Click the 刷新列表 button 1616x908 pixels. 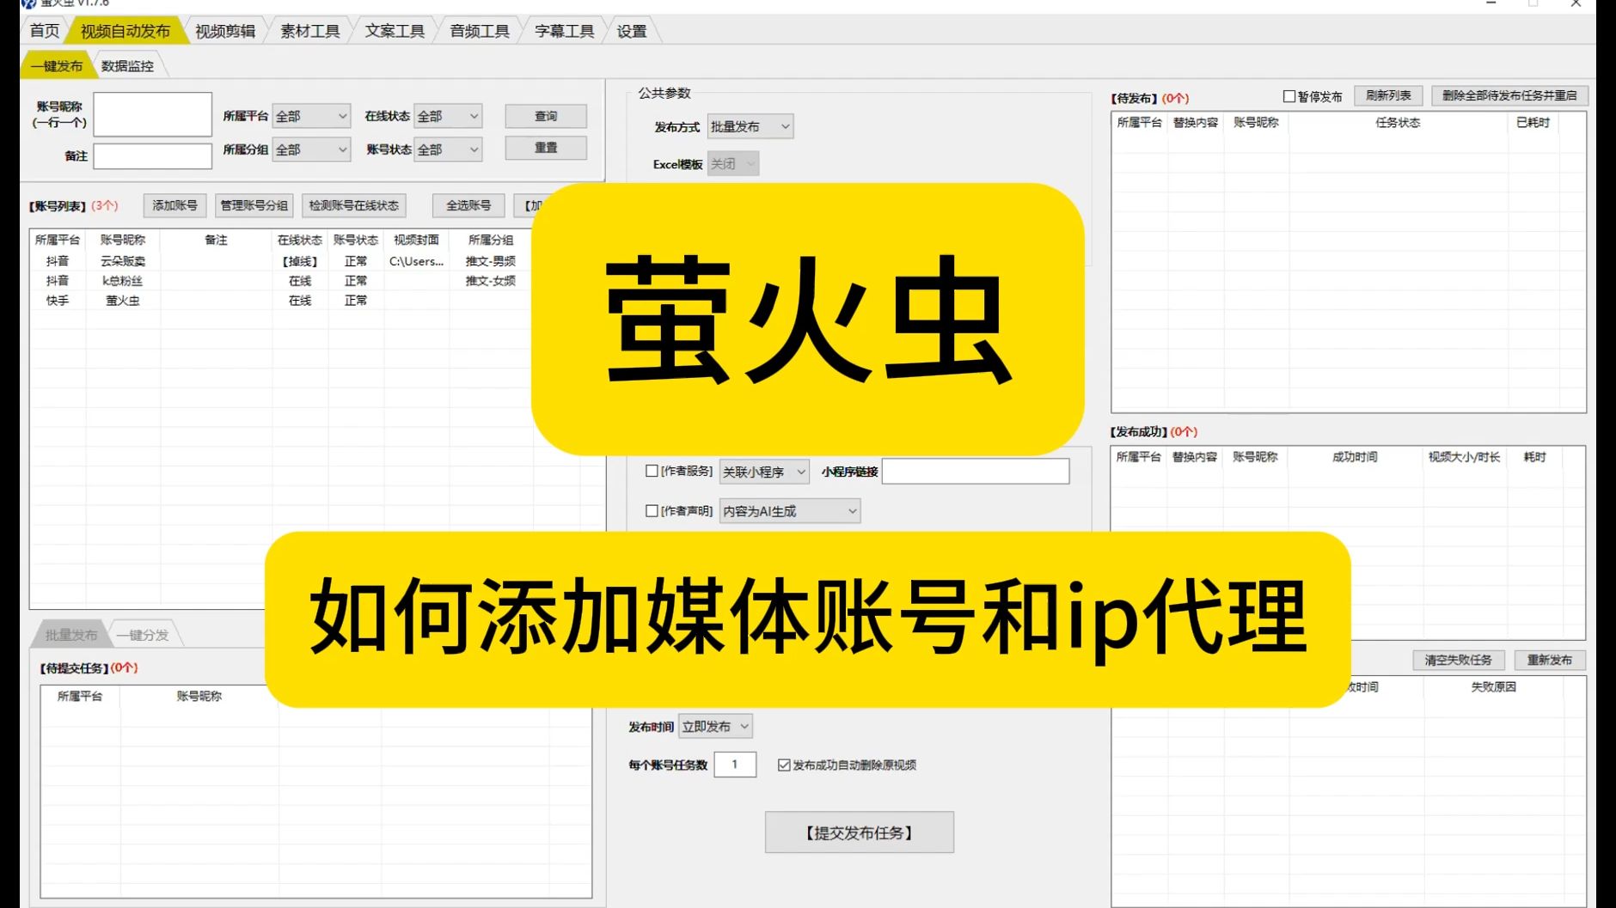tap(1388, 95)
